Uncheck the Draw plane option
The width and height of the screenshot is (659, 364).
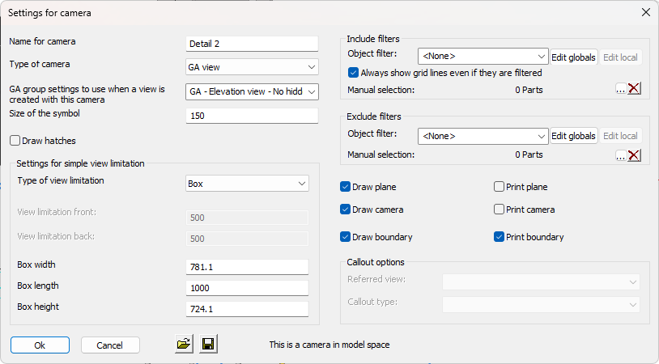346,187
